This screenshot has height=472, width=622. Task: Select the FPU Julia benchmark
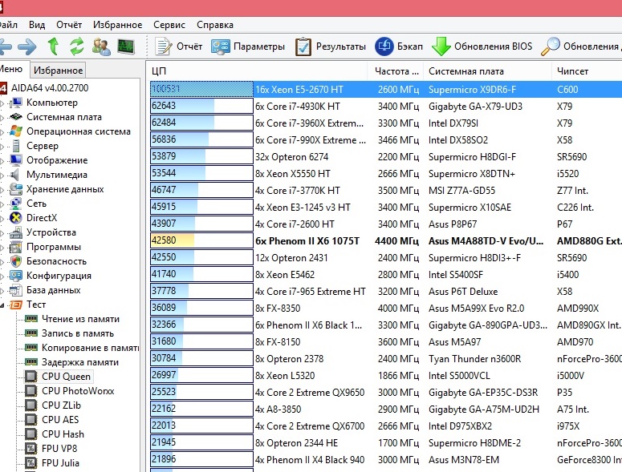(60, 463)
